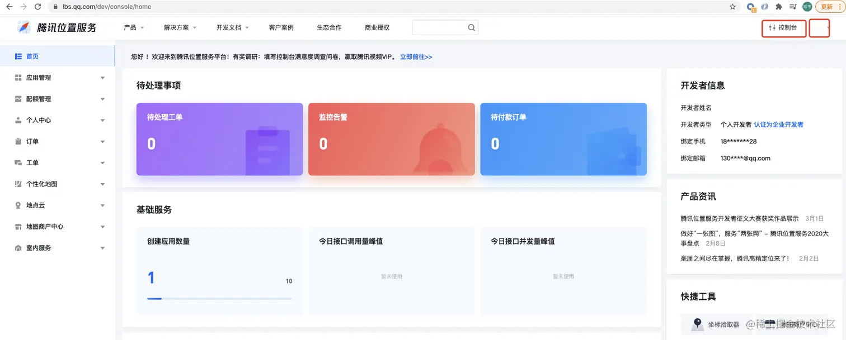Viewport: 846px width, 340px height.
Task: Click the search magnifier icon in header
Action: click(x=472, y=27)
